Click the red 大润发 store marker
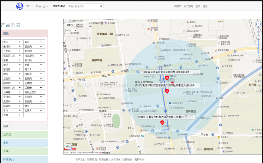 [162, 123]
